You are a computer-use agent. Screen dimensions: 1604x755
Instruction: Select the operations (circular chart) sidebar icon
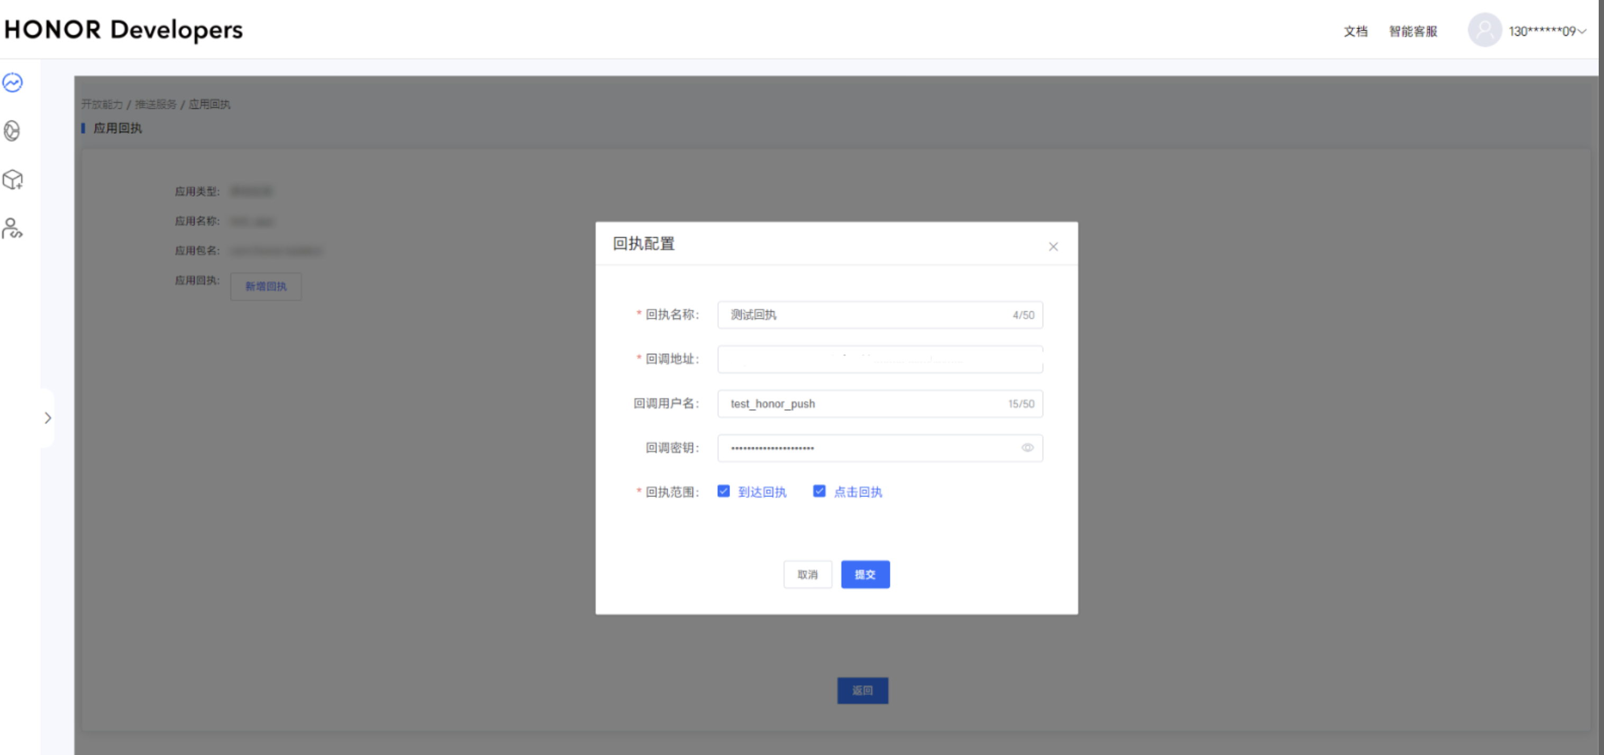point(13,131)
